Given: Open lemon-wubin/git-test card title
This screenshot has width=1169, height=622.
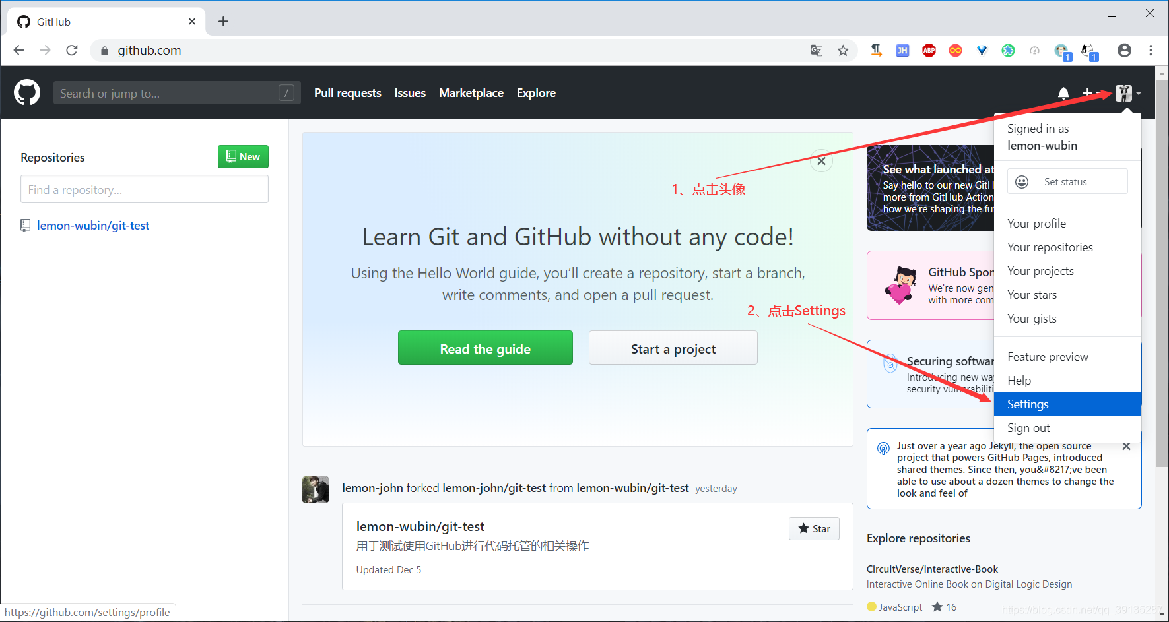Looking at the screenshot, I should click(x=420, y=526).
